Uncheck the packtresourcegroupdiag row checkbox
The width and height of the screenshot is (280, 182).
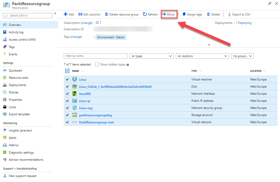67,115
